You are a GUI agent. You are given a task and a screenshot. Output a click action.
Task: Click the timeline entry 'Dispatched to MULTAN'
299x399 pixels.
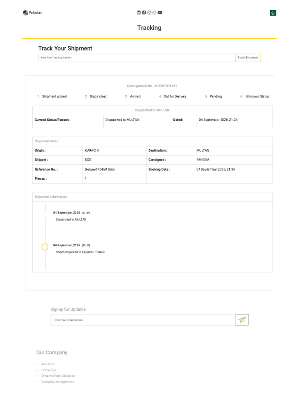[71, 219]
